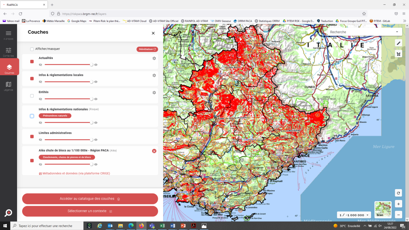Check Infos & règlementations nationales checkbox
Image resolution: width=409 pixels, height=230 pixels.
32,116
